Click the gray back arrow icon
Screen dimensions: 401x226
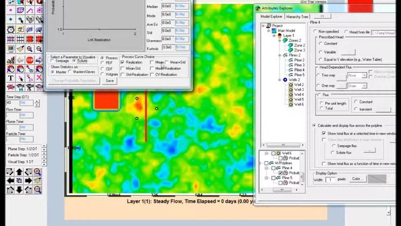[20, 60]
